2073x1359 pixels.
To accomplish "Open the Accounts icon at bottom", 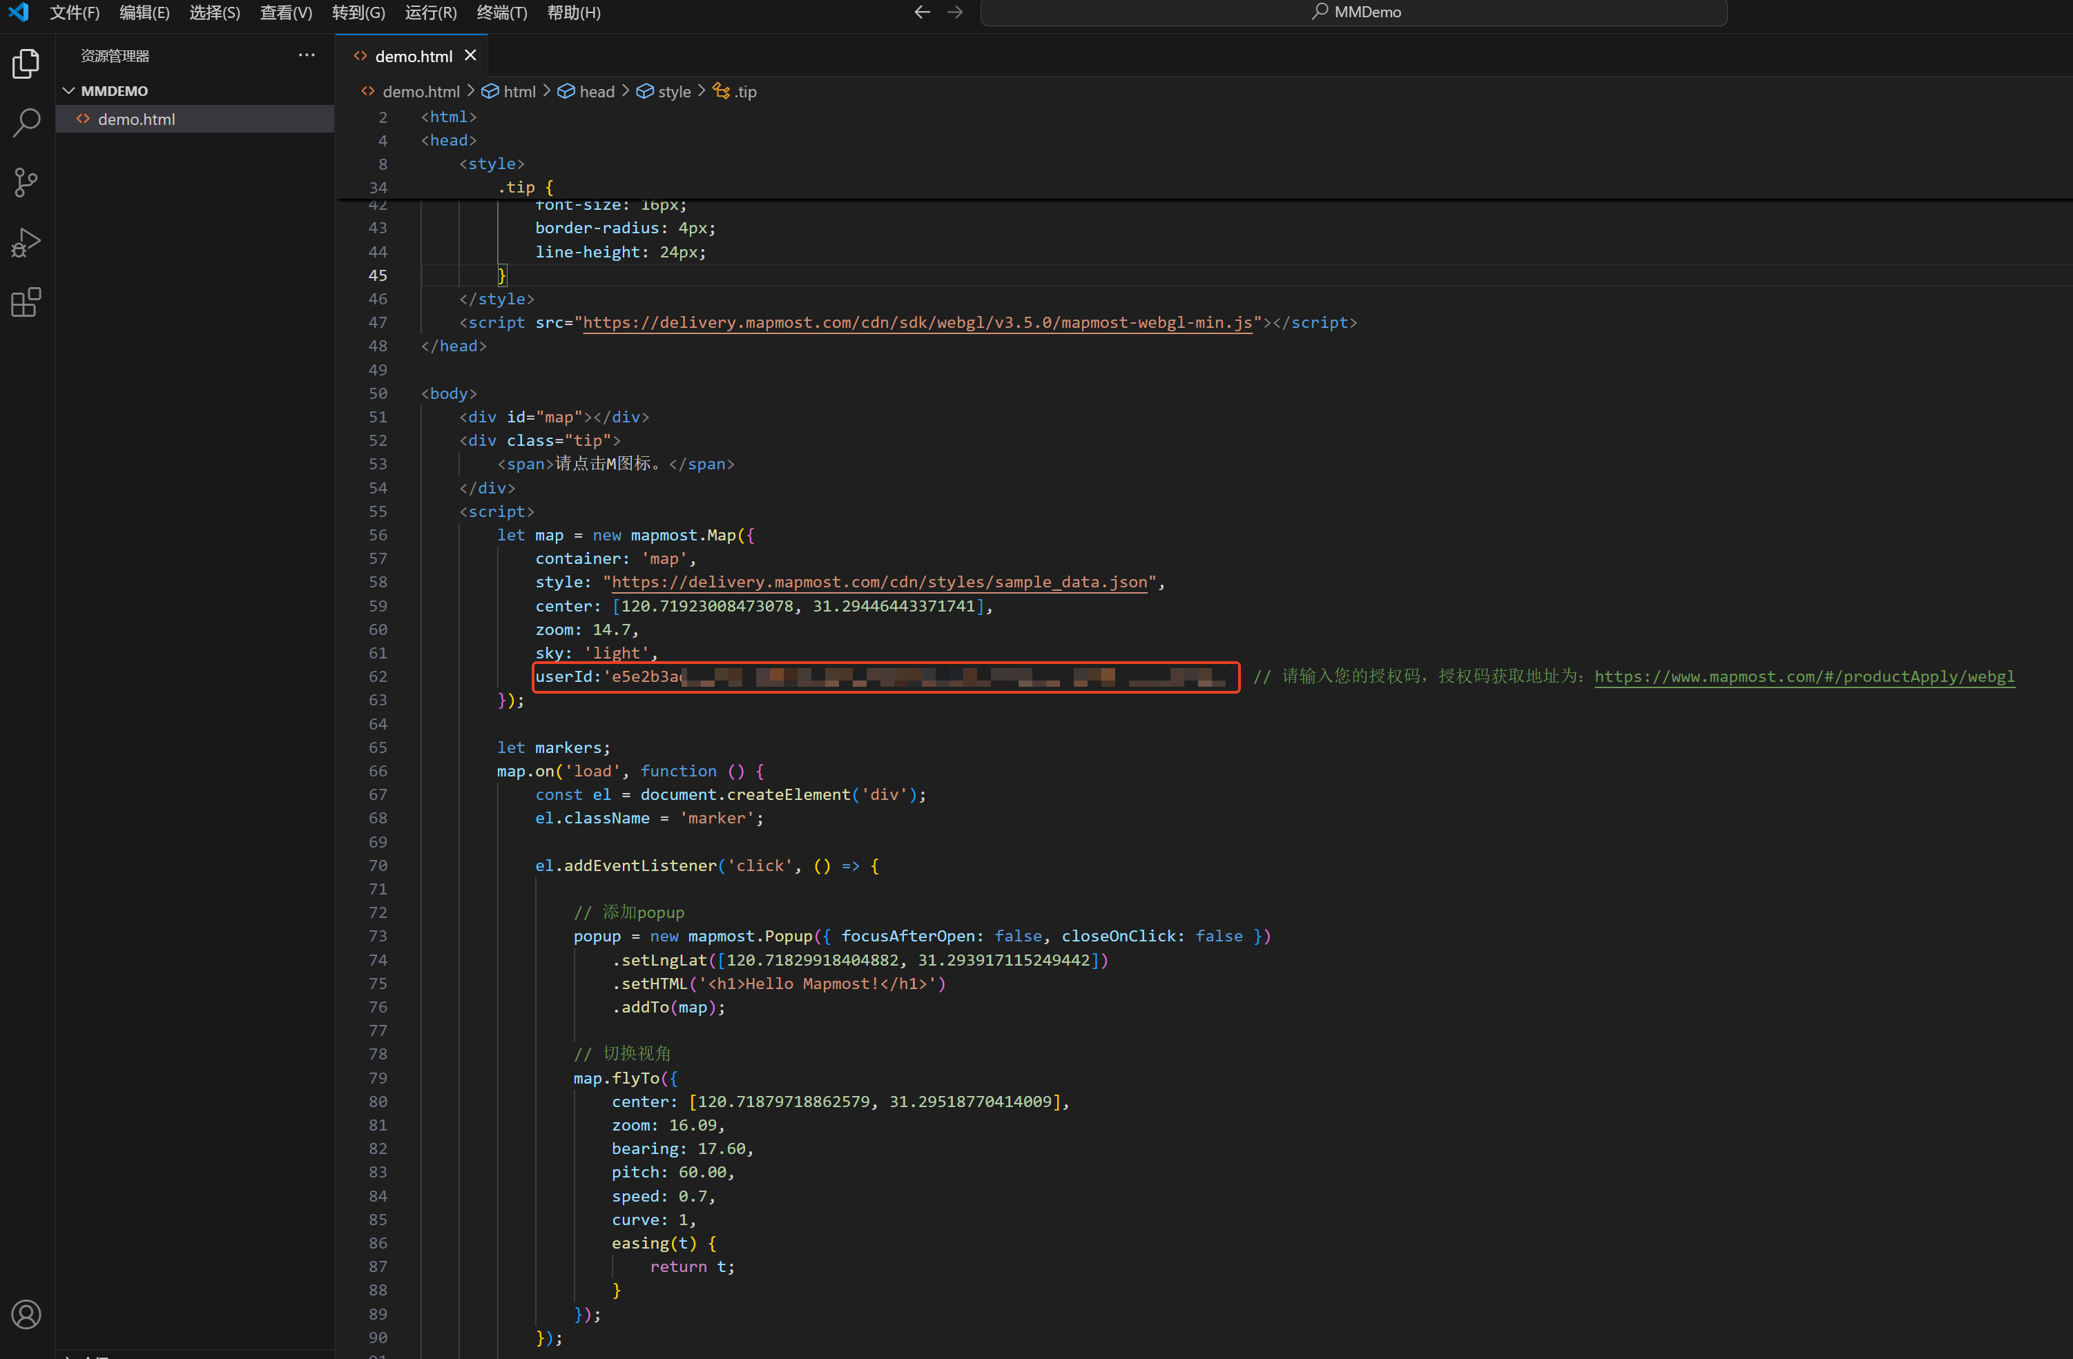I will [x=26, y=1315].
